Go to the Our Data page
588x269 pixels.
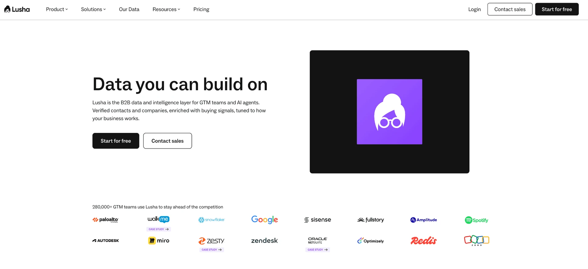coord(129,9)
